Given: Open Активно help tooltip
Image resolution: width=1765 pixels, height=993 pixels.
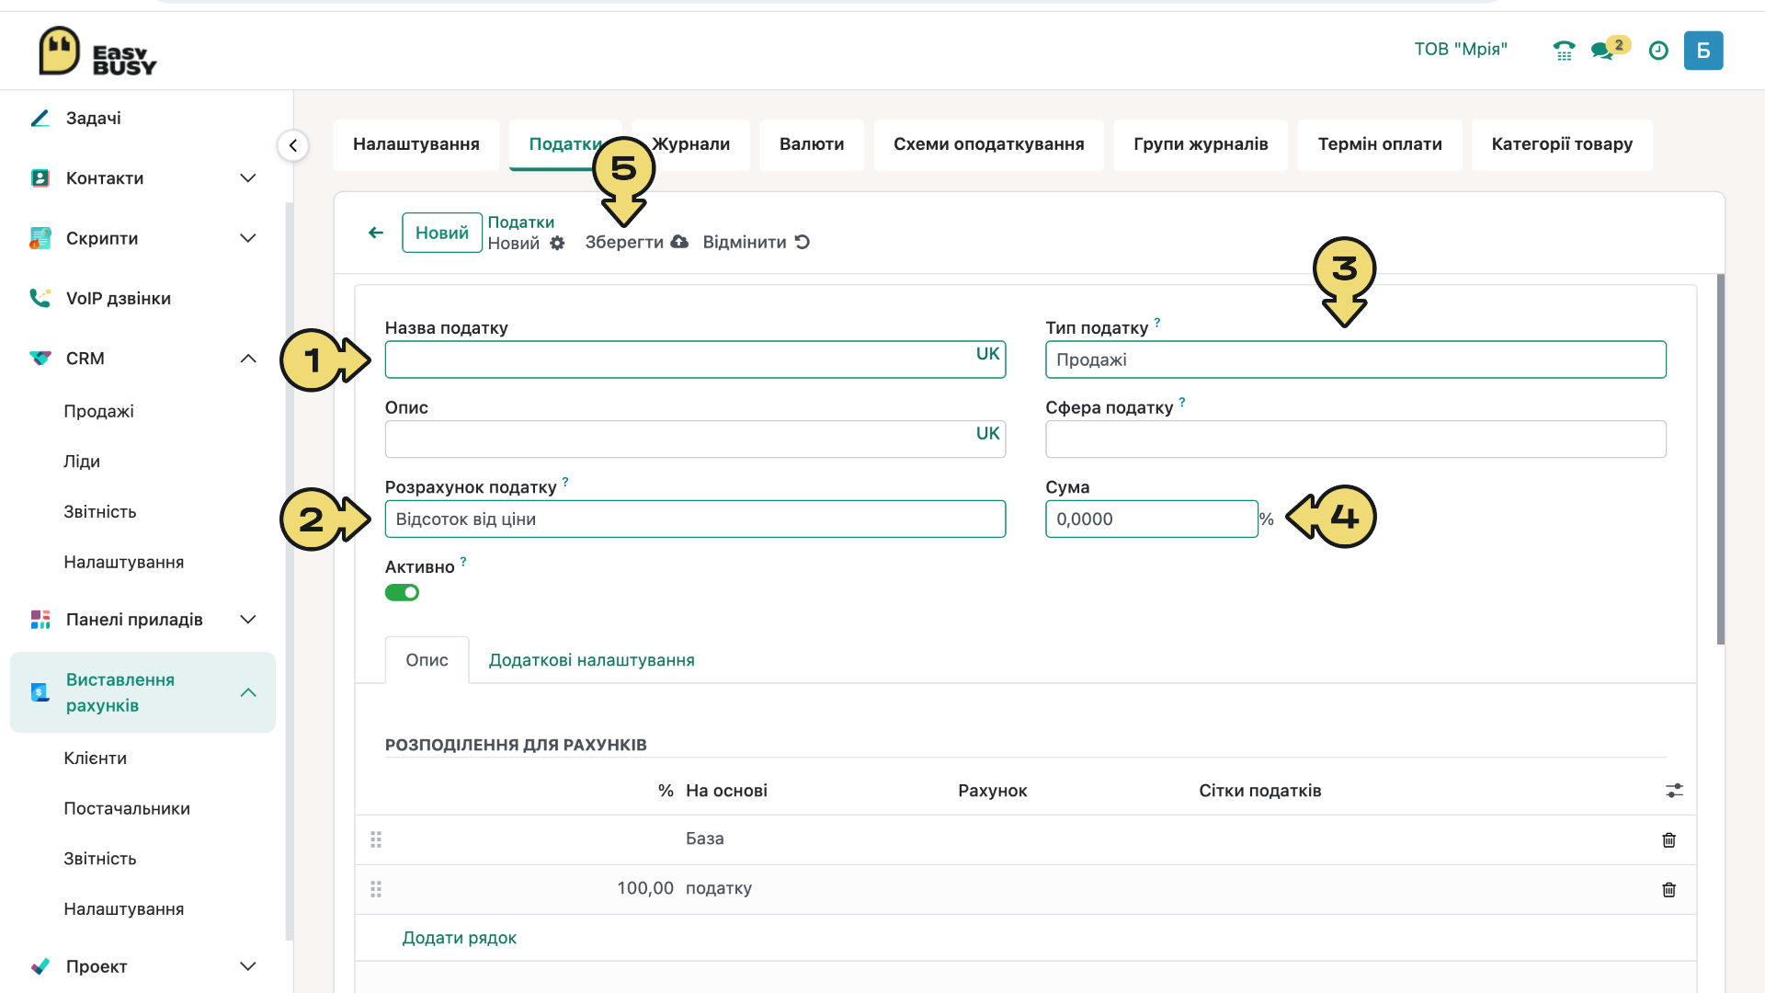Looking at the screenshot, I should [463, 562].
